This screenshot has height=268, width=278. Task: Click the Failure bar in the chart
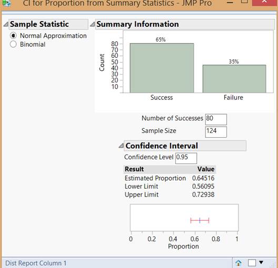coord(234,79)
